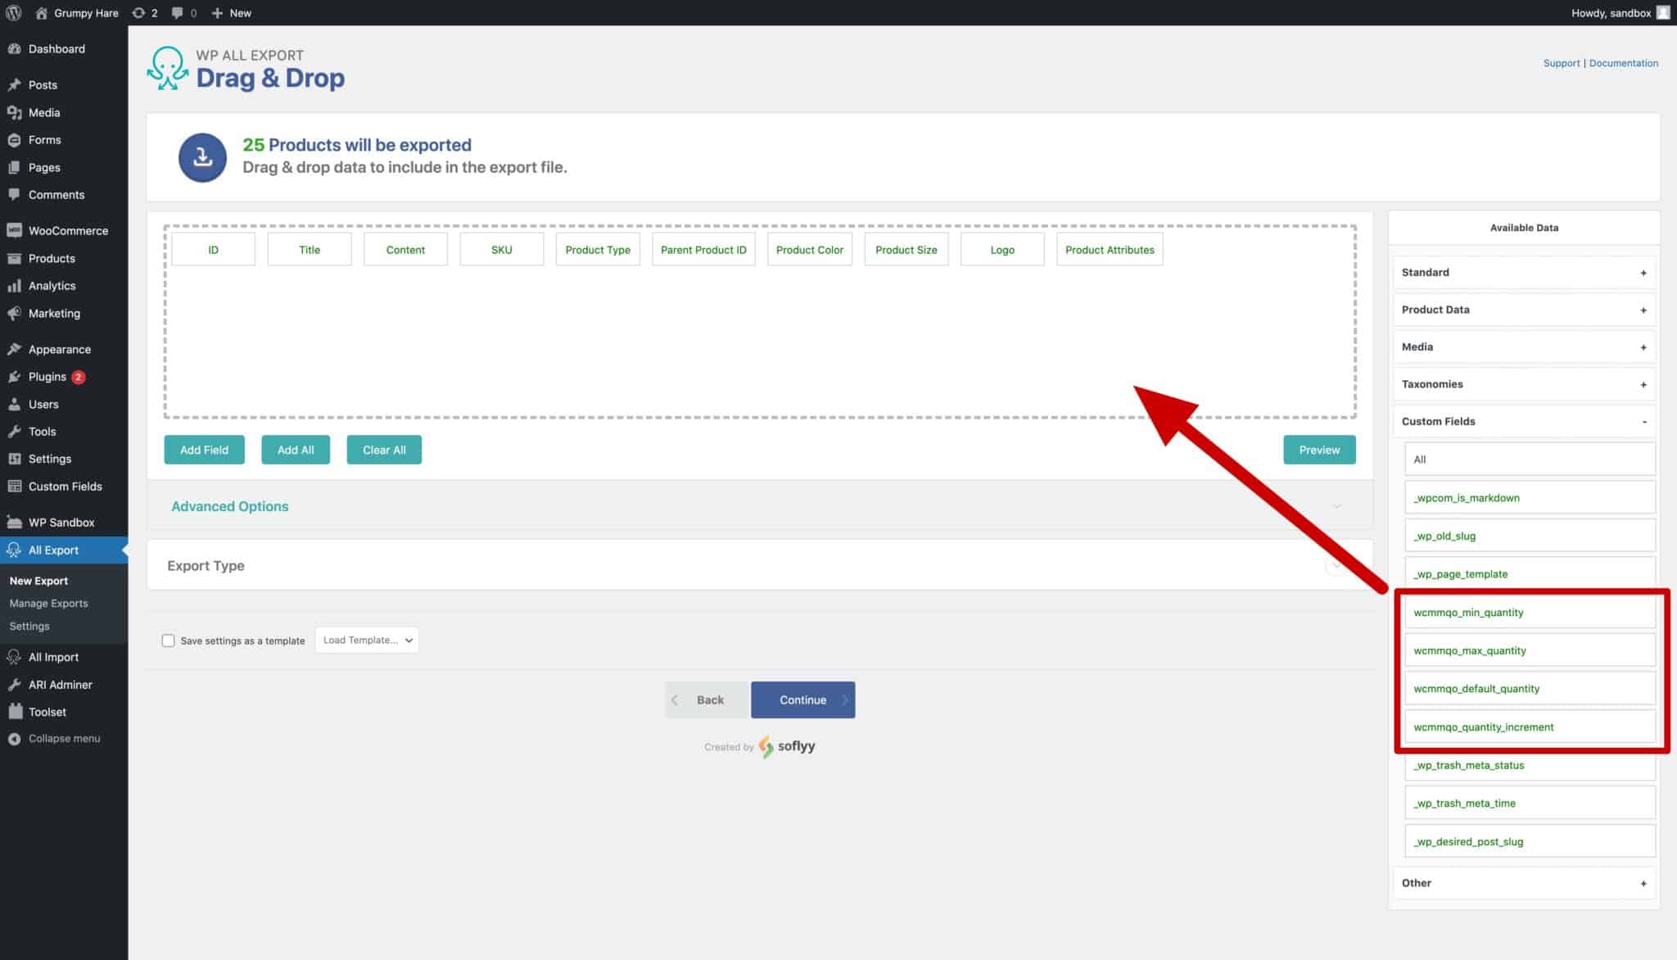Select the All Import sidebar icon
This screenshot has width=1677, height=960.
click(x=15, y=657)
